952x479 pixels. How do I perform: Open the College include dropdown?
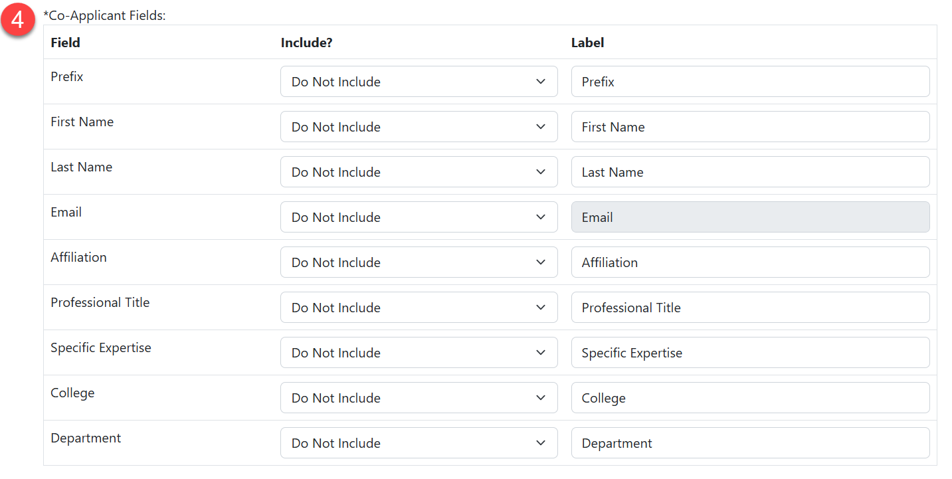point(419,398)
